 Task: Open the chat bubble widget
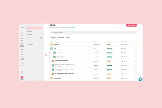coord(140,79)
